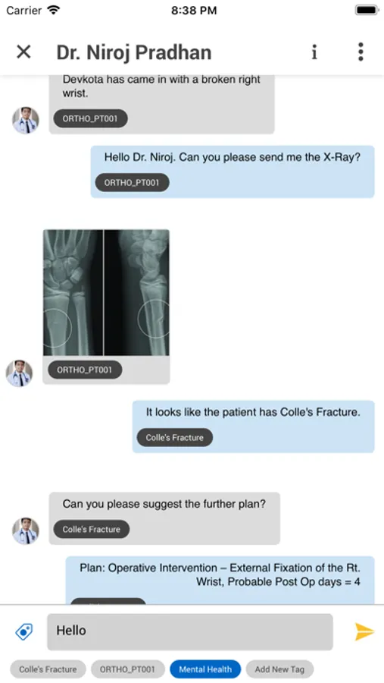Toggle the Colle's Fracture chip in the bottom row

click(48, 669)
